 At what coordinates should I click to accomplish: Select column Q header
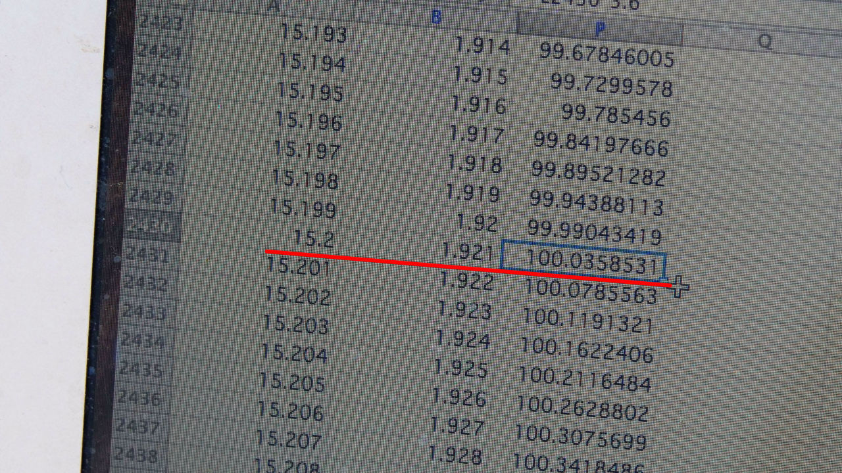click(764, 42)
